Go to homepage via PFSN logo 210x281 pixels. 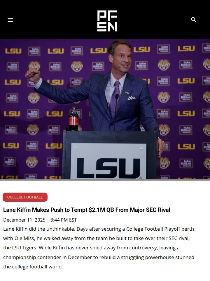pyautogui.click(x=107, y=21)
